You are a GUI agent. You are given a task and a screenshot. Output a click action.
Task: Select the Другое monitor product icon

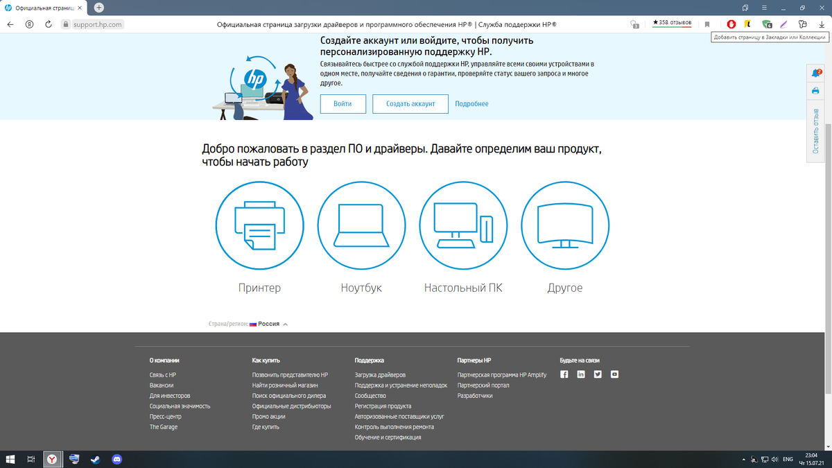564,224
